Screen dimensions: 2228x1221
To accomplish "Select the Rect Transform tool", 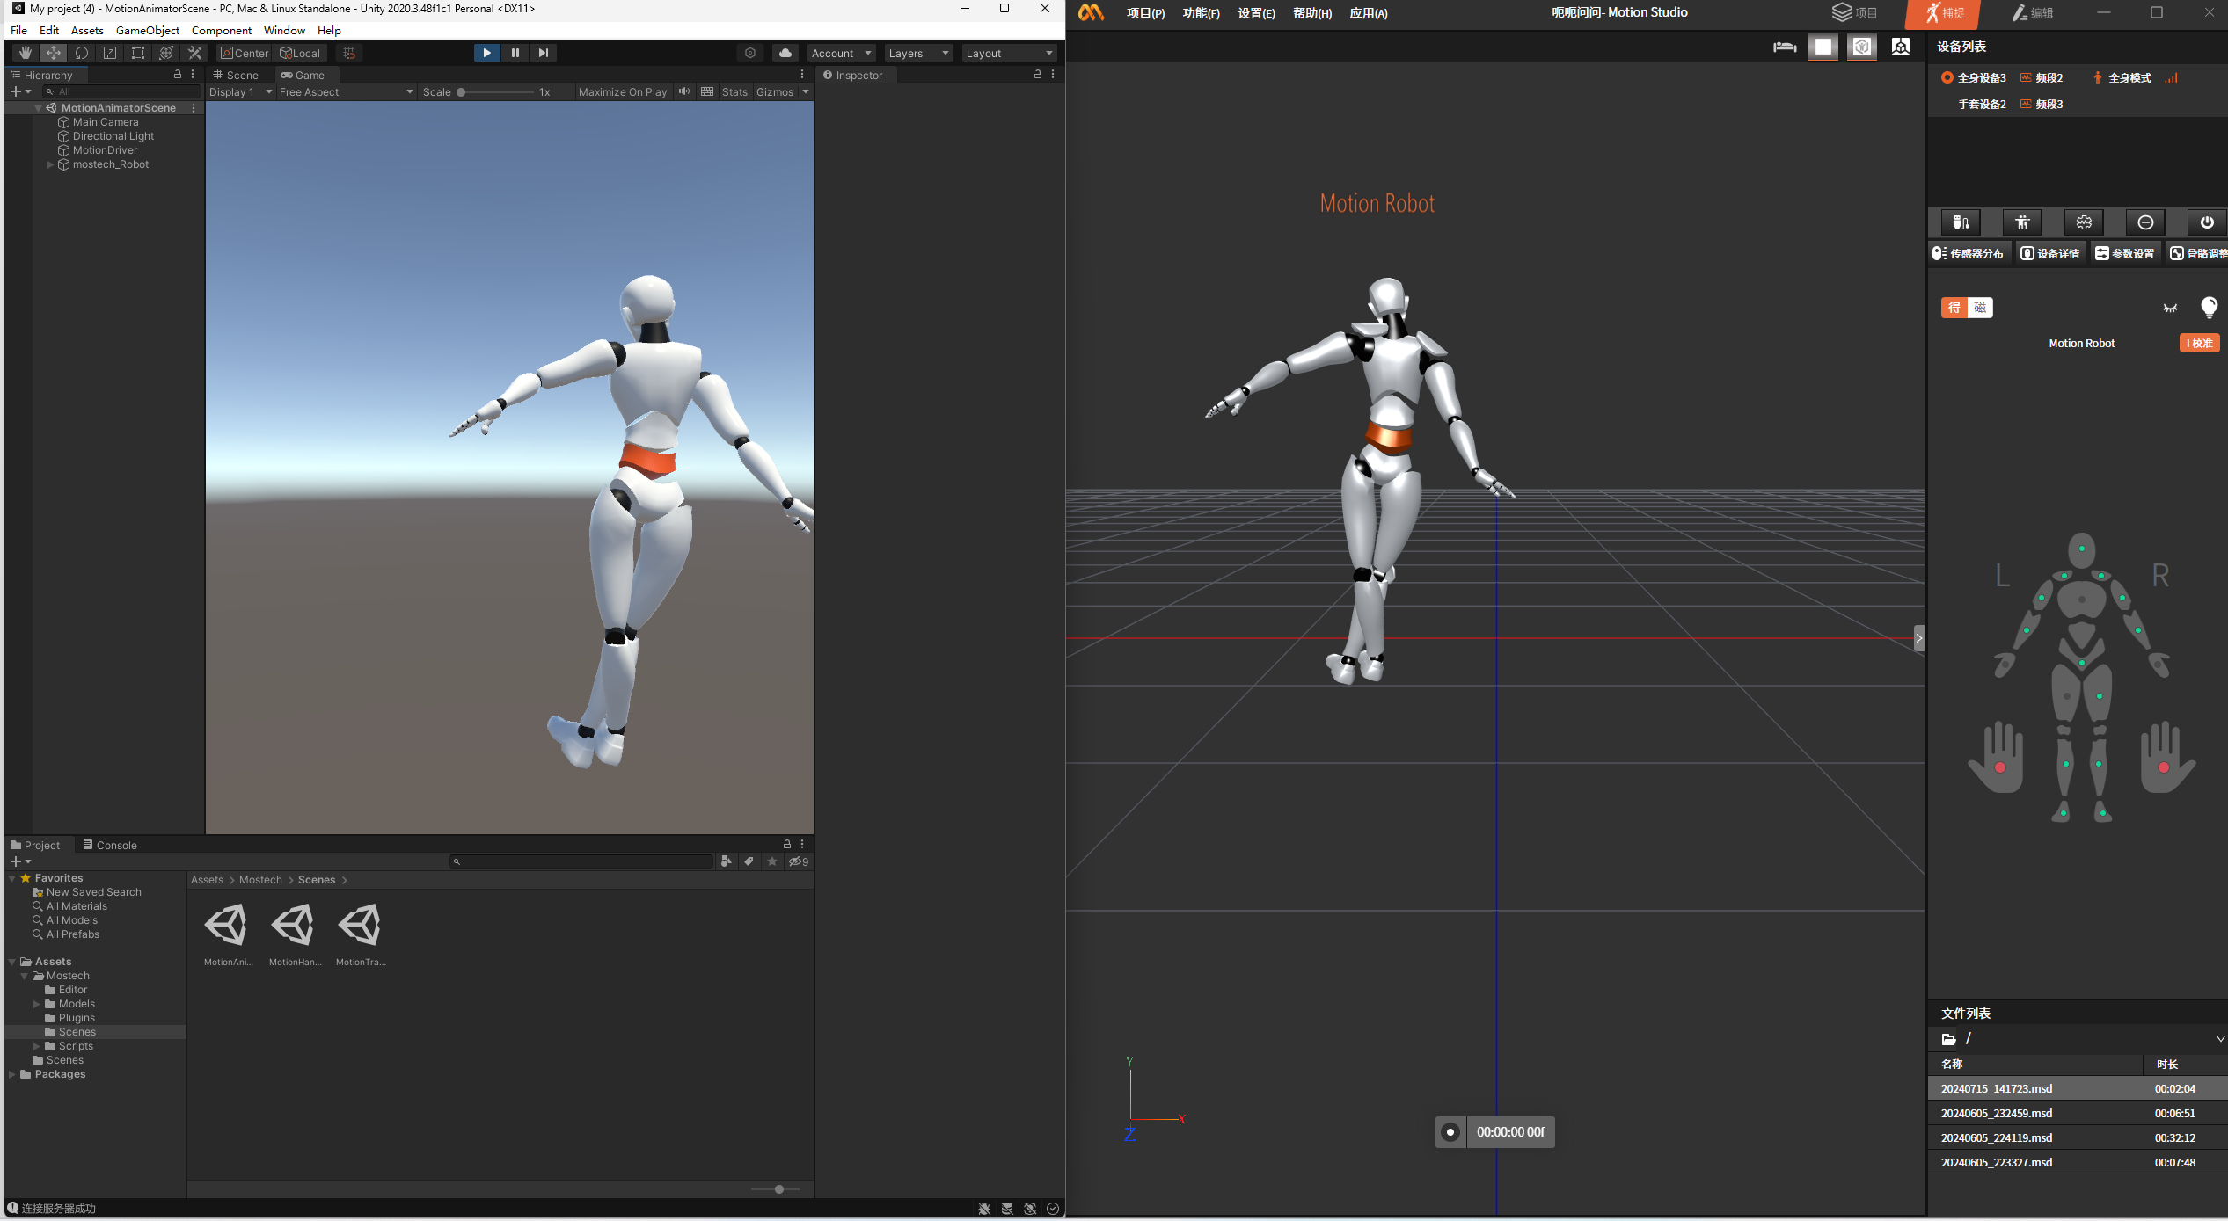I will [137, 53].
